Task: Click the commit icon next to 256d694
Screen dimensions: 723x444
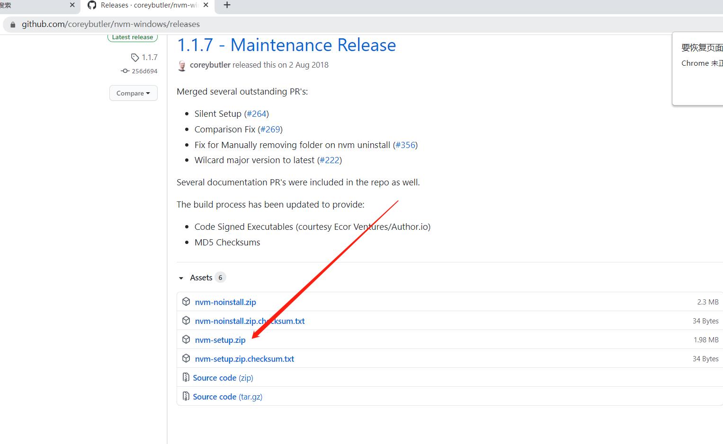Action: [x=125, y=71]
